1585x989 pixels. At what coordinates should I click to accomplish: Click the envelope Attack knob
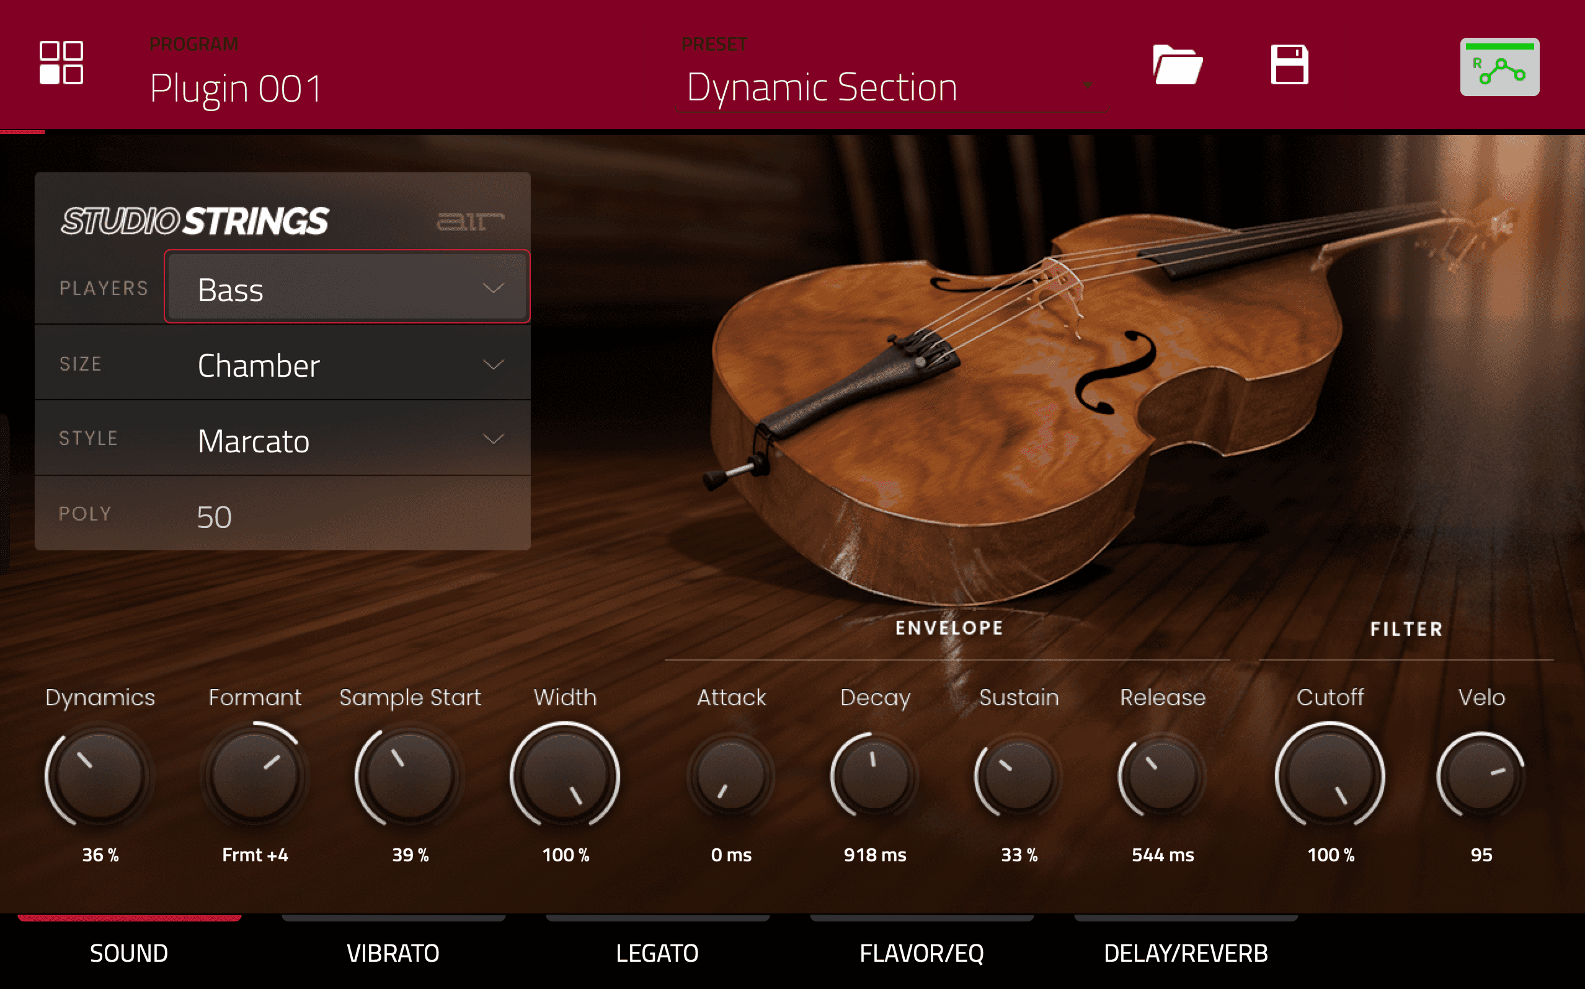coord(731,776)
